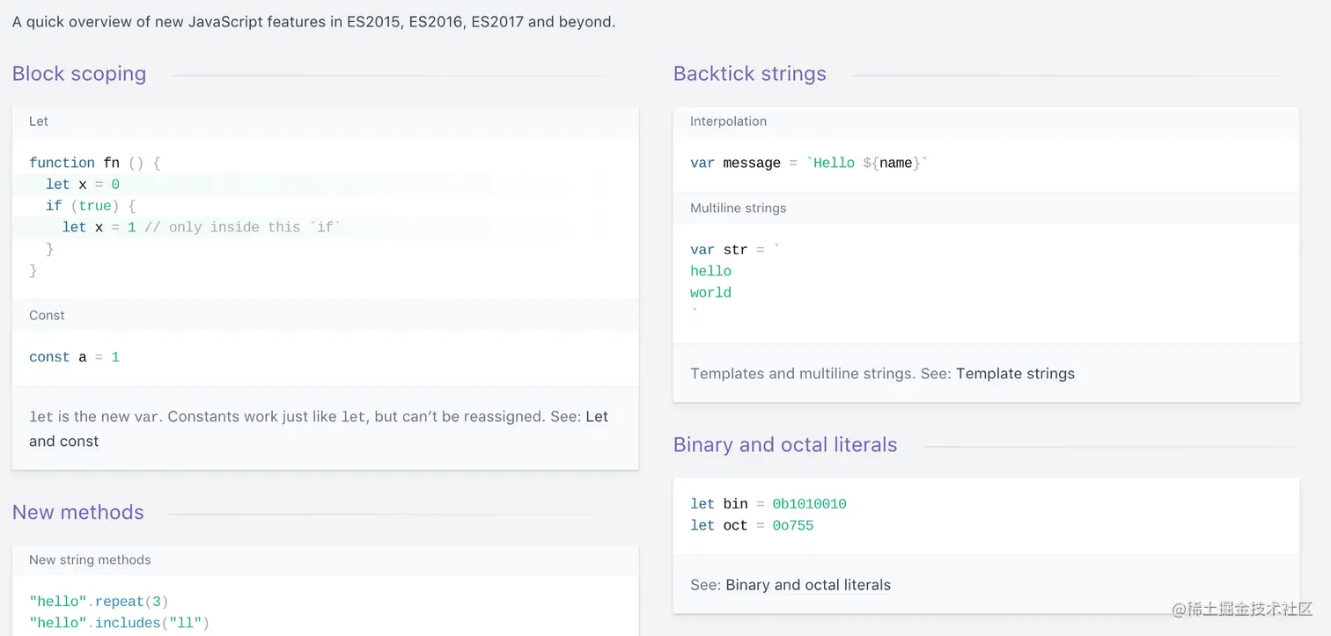Click the 'function fn ()' code line

click(94, 163)
